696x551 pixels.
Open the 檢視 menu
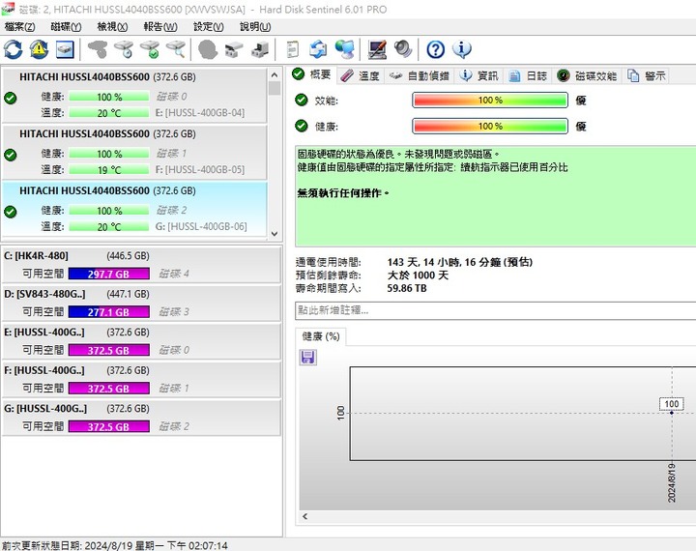(112, 27)
